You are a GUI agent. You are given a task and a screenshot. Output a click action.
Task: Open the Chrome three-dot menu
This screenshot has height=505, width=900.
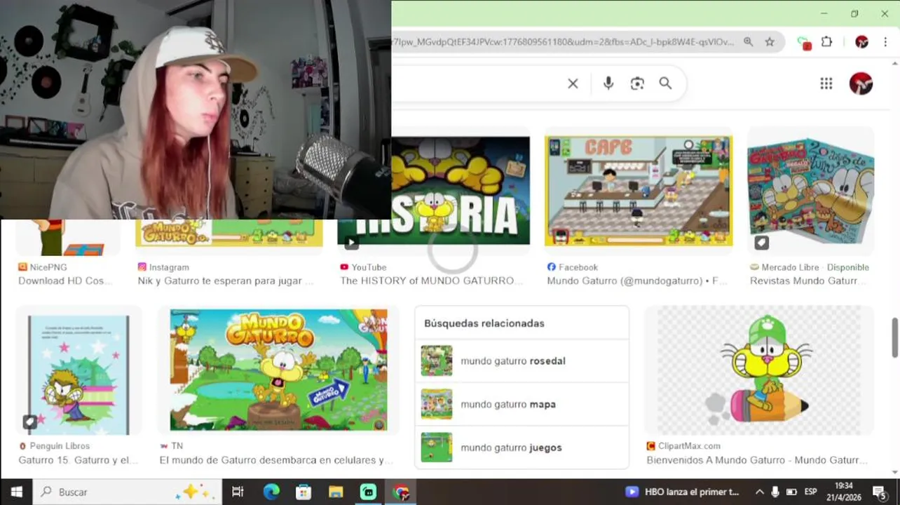tap(885, 42)
